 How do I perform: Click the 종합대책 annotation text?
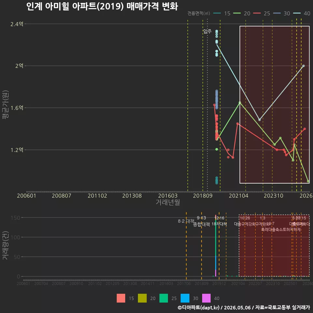point(201,224)
